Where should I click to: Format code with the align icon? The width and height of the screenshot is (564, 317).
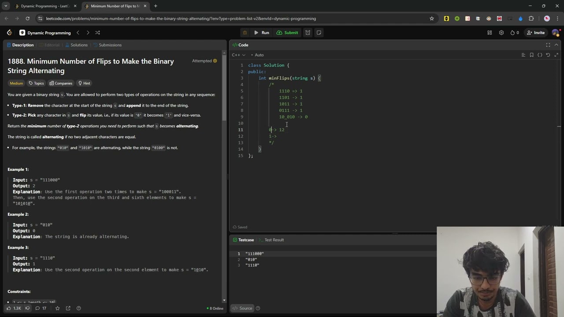click(523, 55)
